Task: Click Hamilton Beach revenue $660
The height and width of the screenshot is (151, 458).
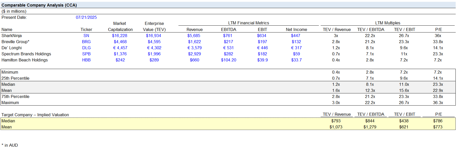Action: tap(195, 60)
